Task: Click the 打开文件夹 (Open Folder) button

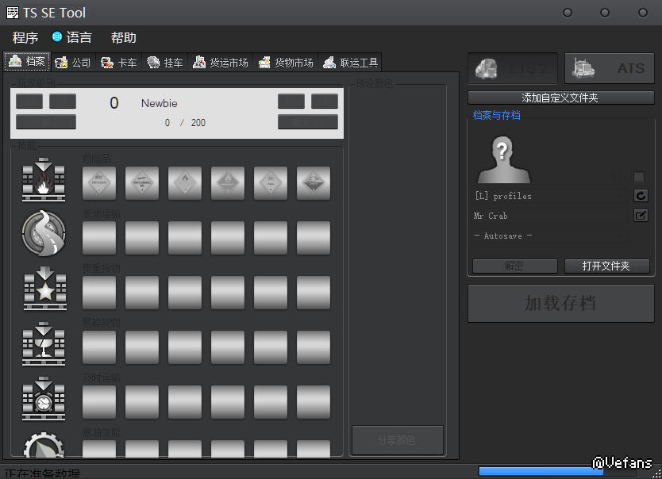Action: [x=606, y=266]
